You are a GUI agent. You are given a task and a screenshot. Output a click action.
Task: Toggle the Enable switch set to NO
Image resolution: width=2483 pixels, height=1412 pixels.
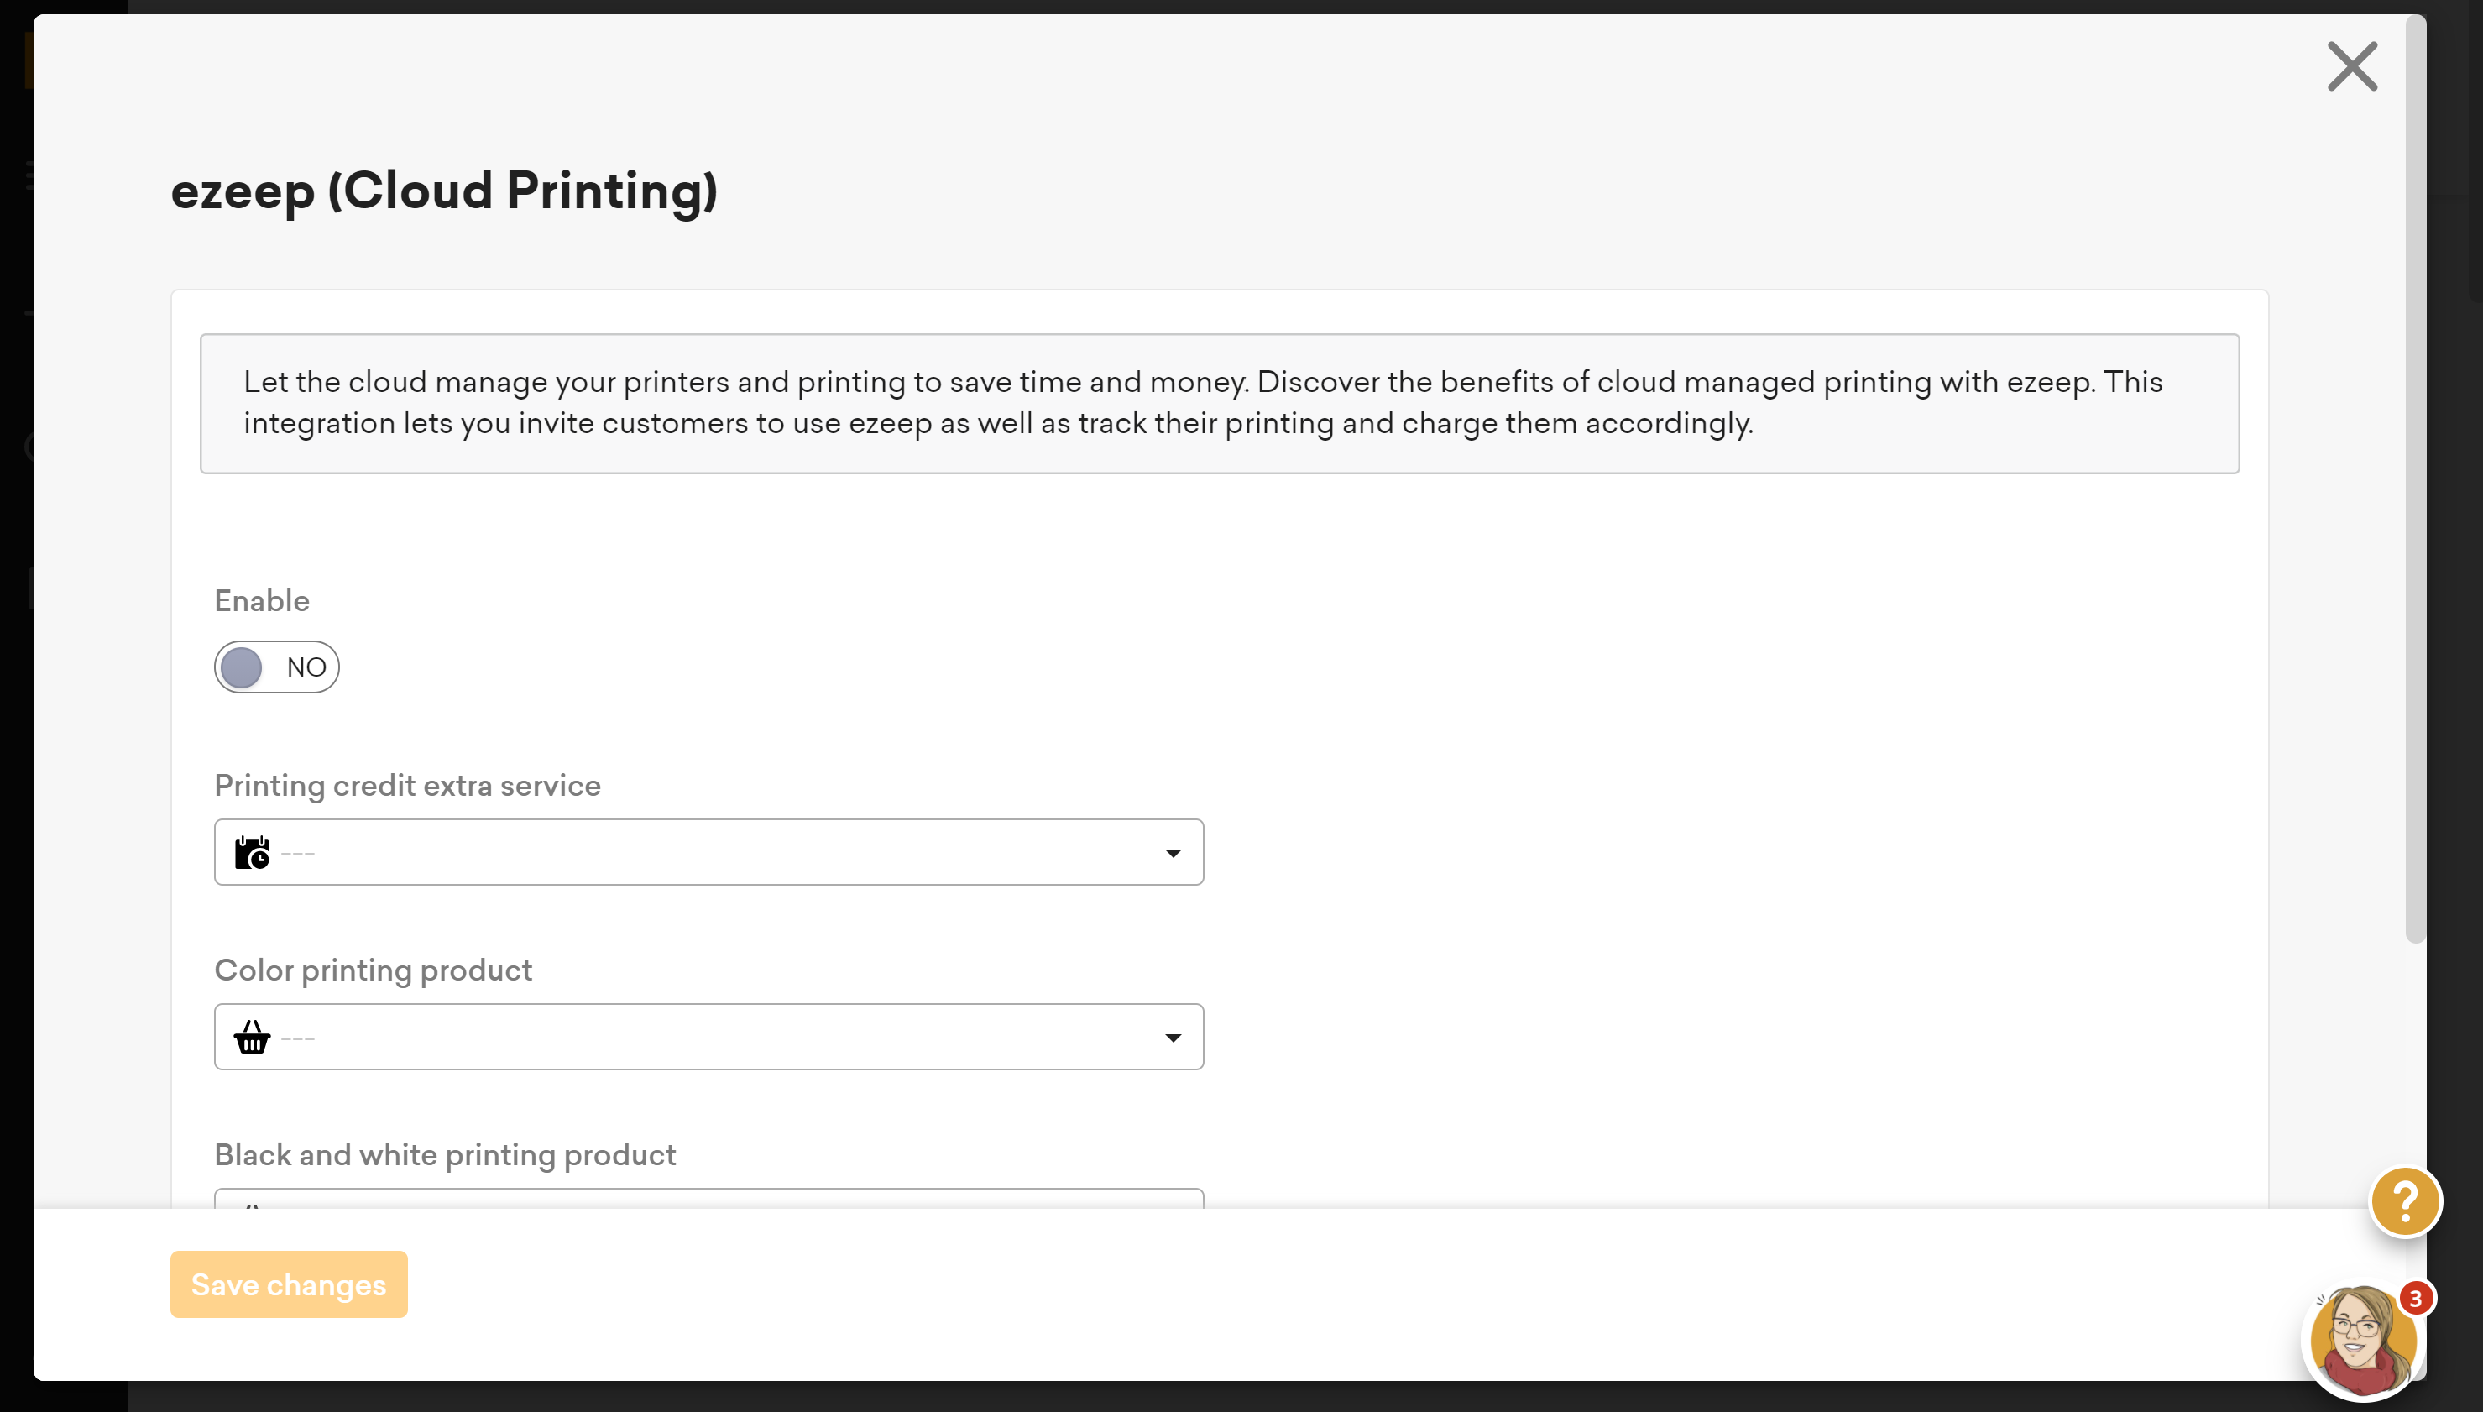tap(276, 667)
